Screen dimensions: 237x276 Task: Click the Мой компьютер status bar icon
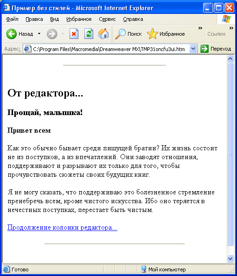tap(144, 270)
